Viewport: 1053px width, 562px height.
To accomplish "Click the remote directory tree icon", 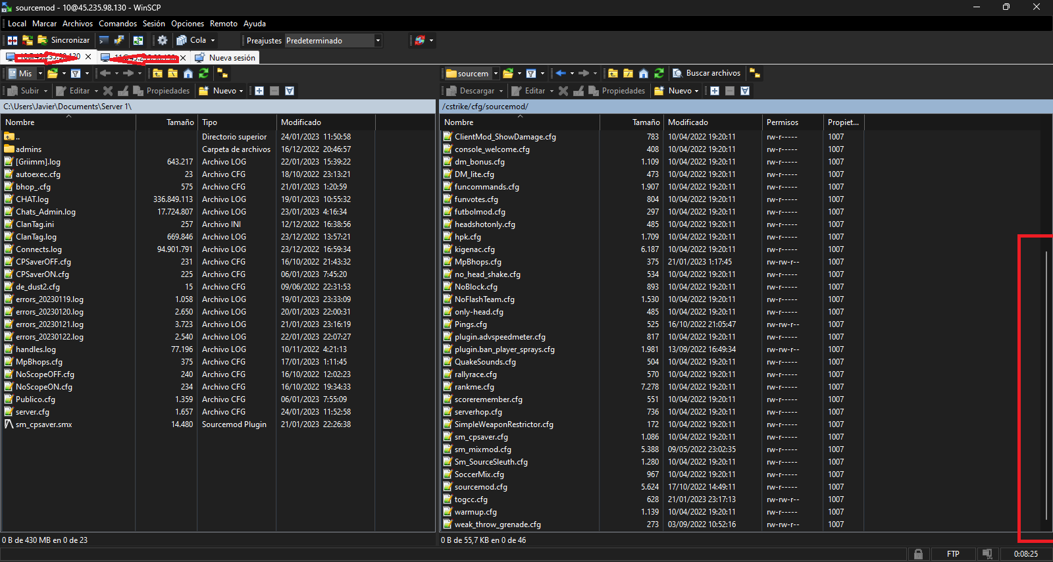I will coord(755,73).
